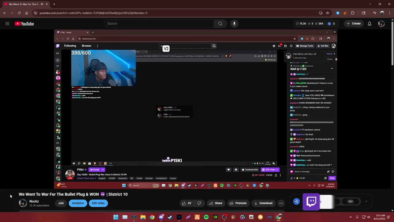Open Nockz channel avatar
The height and width of the screenshot is (222, 394).
pyautogui.click(x=23, y=203)
